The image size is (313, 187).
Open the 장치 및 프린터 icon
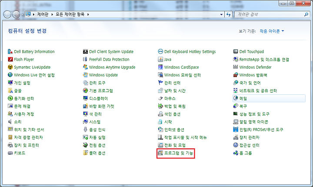click(x=10, y=145)
